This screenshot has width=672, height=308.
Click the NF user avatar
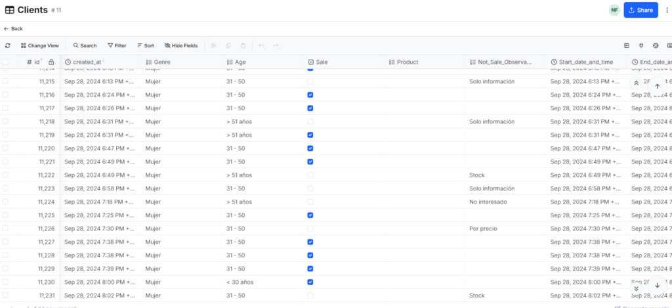[614, 10]
